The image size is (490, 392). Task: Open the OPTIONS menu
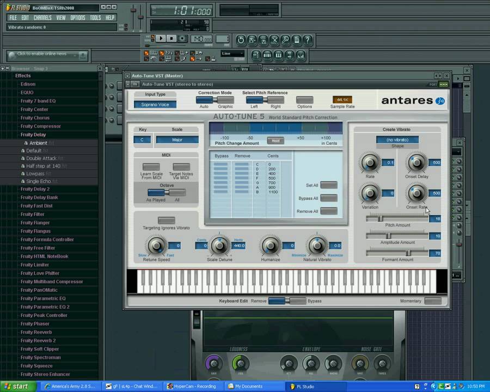77,17
